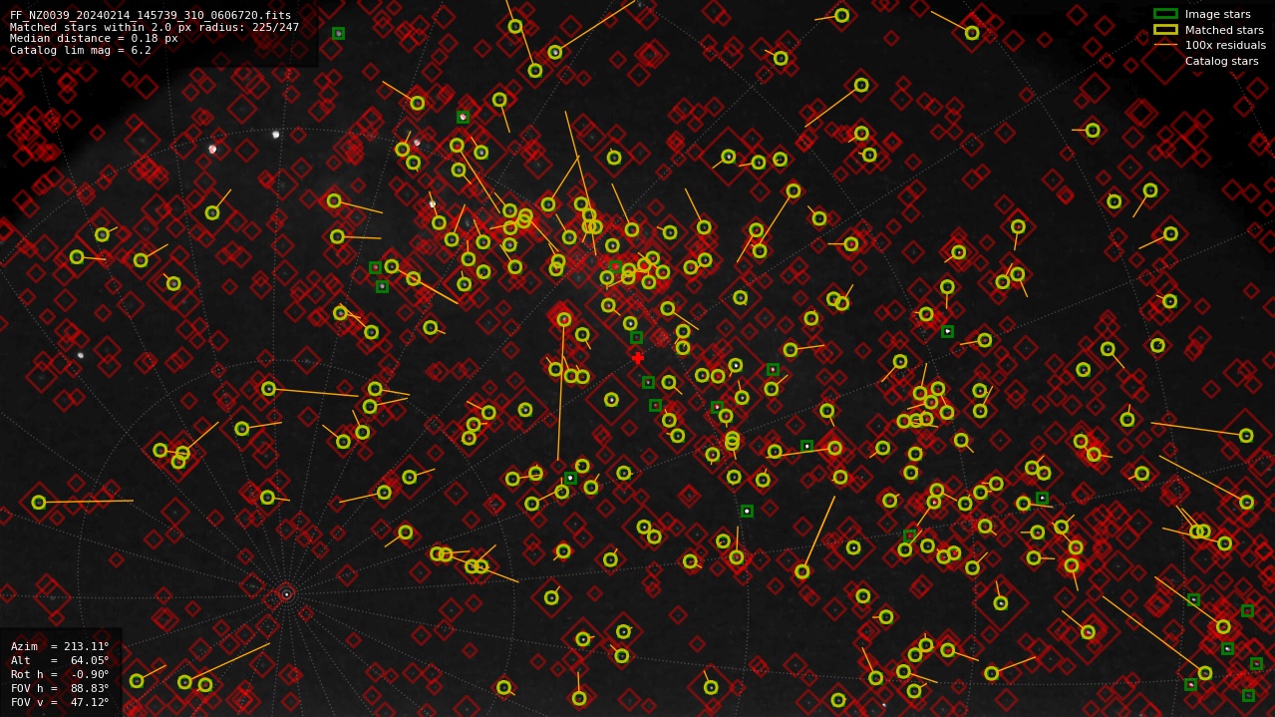
Task: Click the orange 100x residuals legend line
Action: pos(1165,45)
